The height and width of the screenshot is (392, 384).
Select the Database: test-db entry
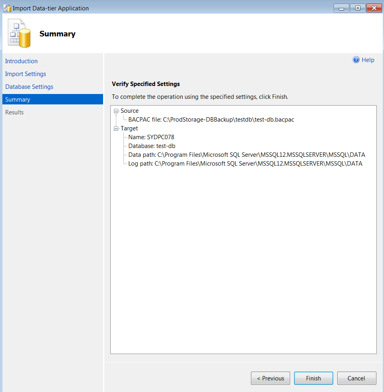coord(152,146)
